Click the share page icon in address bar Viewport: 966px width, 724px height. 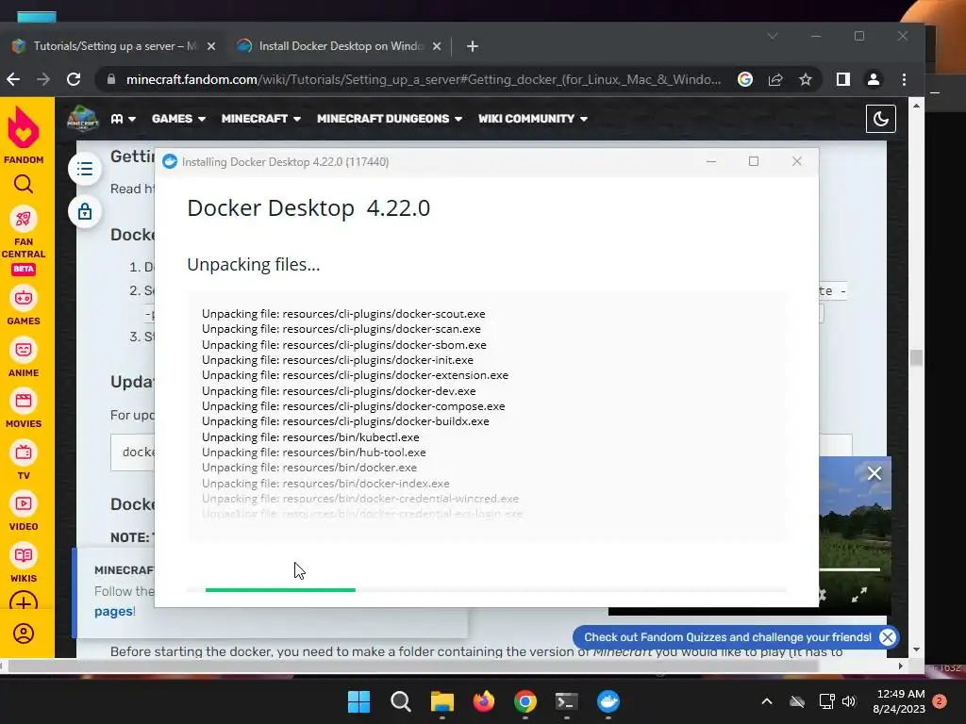[775, 79]
